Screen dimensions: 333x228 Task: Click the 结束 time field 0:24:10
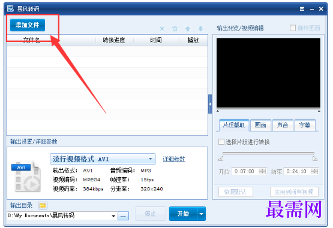[x=298, y=171]
